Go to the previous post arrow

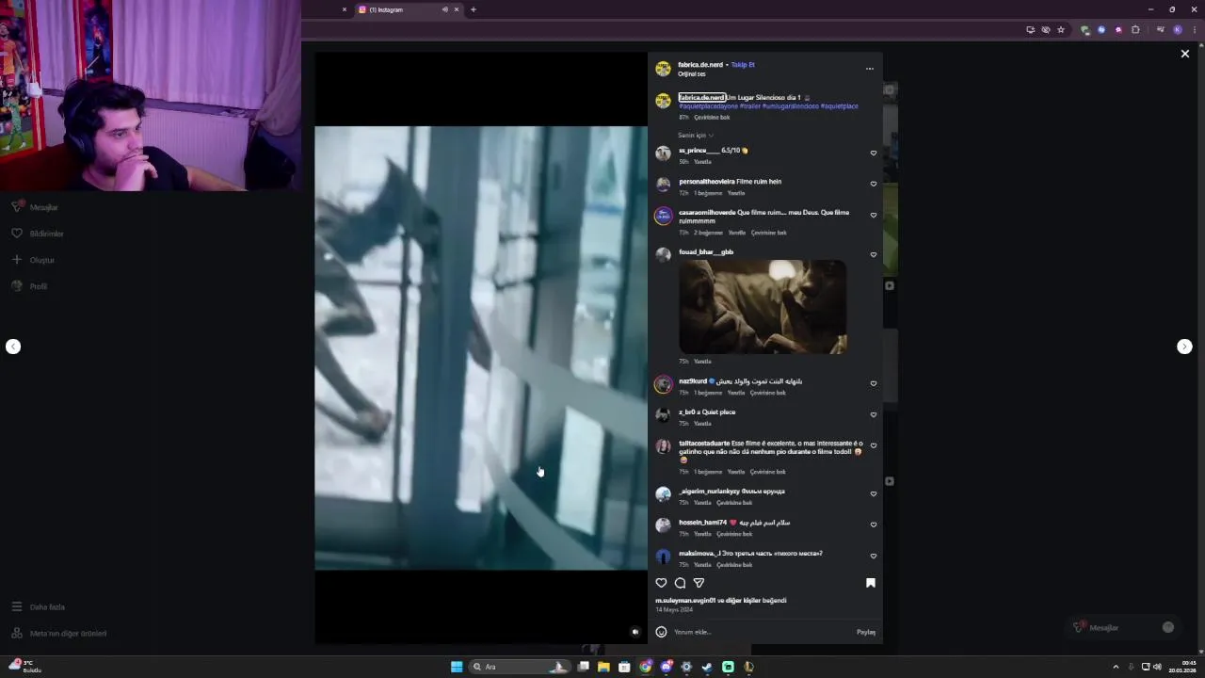coord(13,347)
